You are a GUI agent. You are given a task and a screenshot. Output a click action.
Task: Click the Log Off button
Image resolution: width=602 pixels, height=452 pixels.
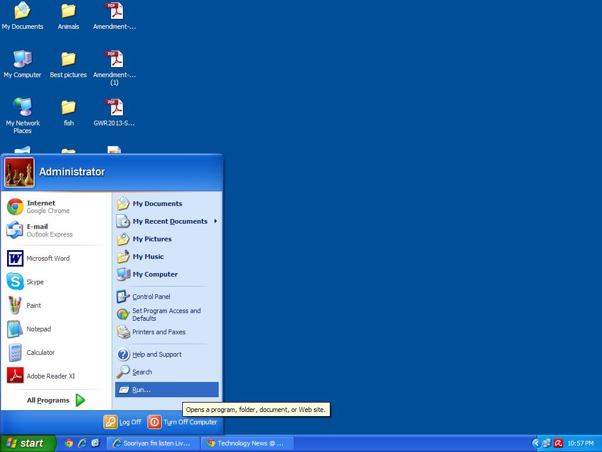[x=123, y=422]
